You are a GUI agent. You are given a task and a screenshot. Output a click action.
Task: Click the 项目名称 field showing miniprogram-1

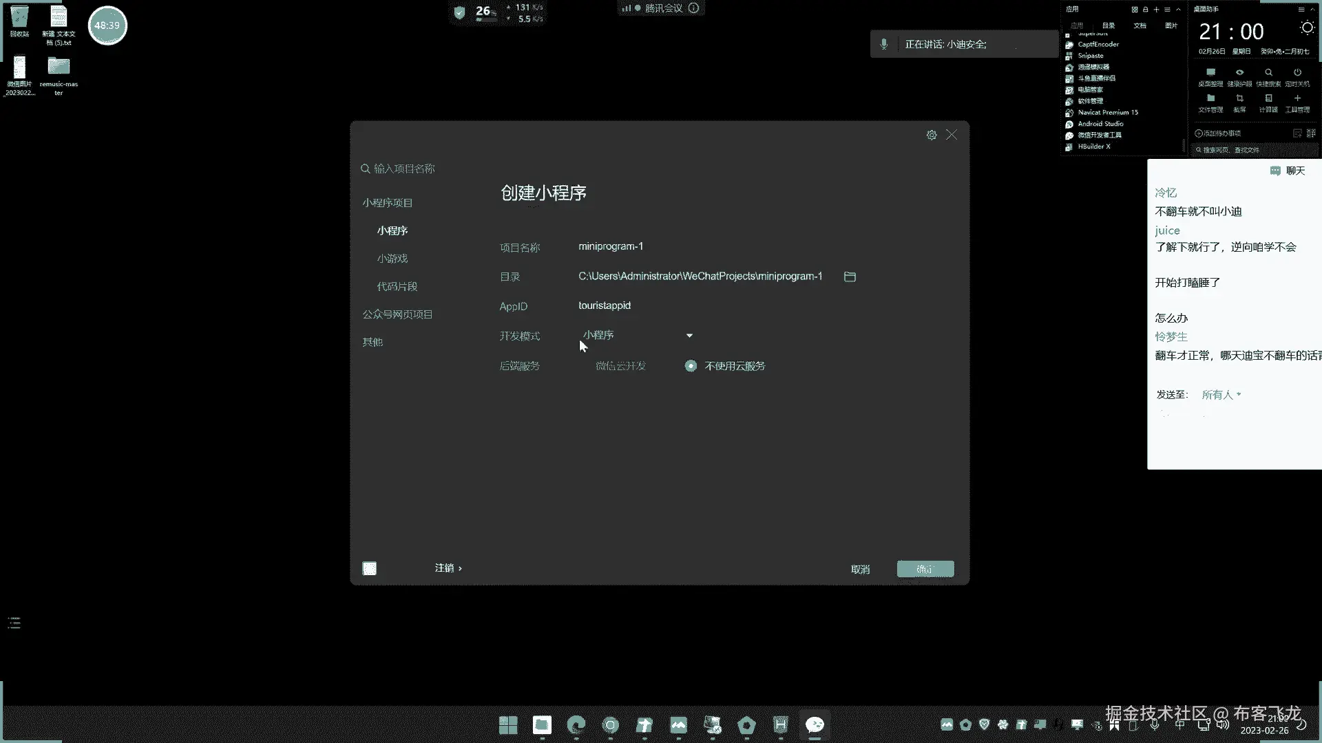click(x=610, y=246)
